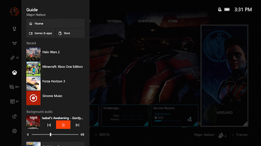
Task: Open Groove Music from Recent
Action: (55, 98)
